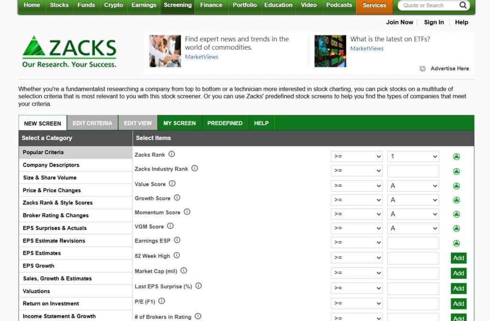Click the Add button for 52 Week High
490x321 pixels.
click(x=458, y=257)
